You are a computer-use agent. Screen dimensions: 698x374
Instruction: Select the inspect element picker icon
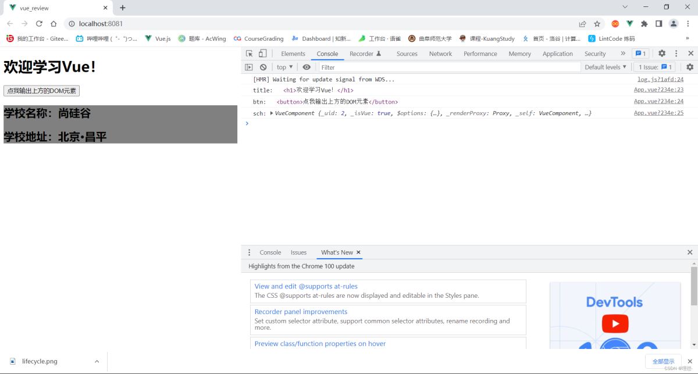click(x=249, y=54)
